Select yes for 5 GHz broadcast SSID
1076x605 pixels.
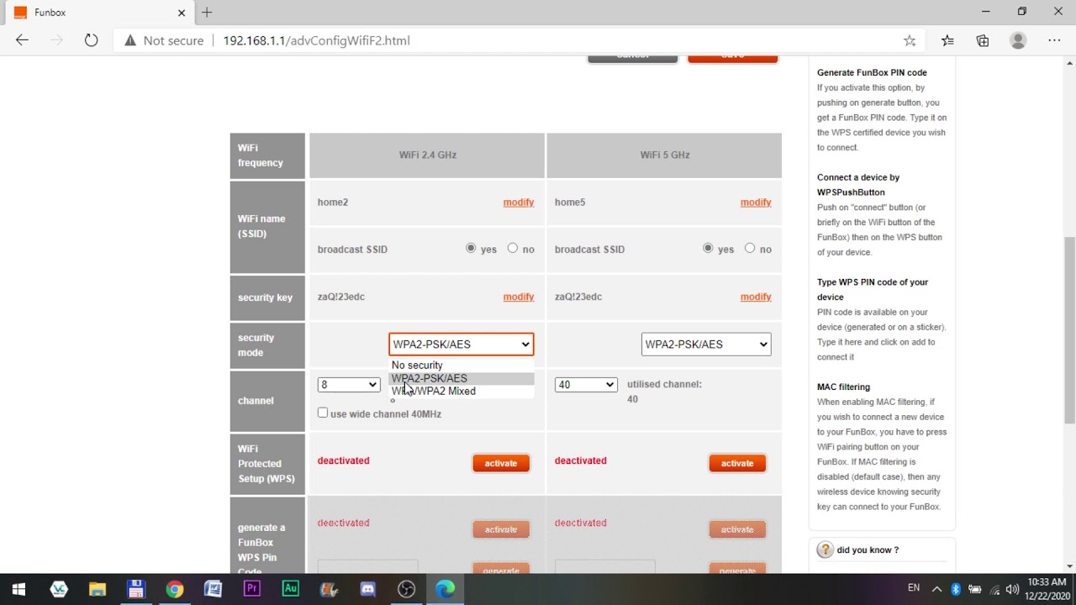(x=708, y=249)
